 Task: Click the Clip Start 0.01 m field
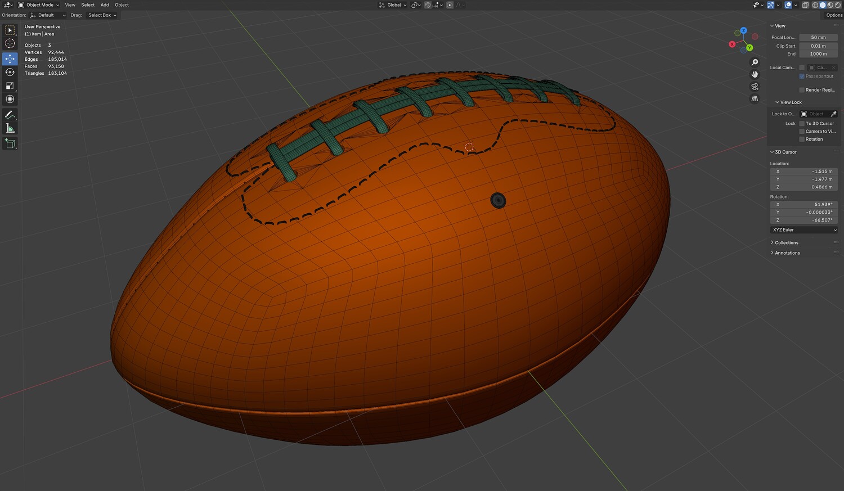pos(818,46)
